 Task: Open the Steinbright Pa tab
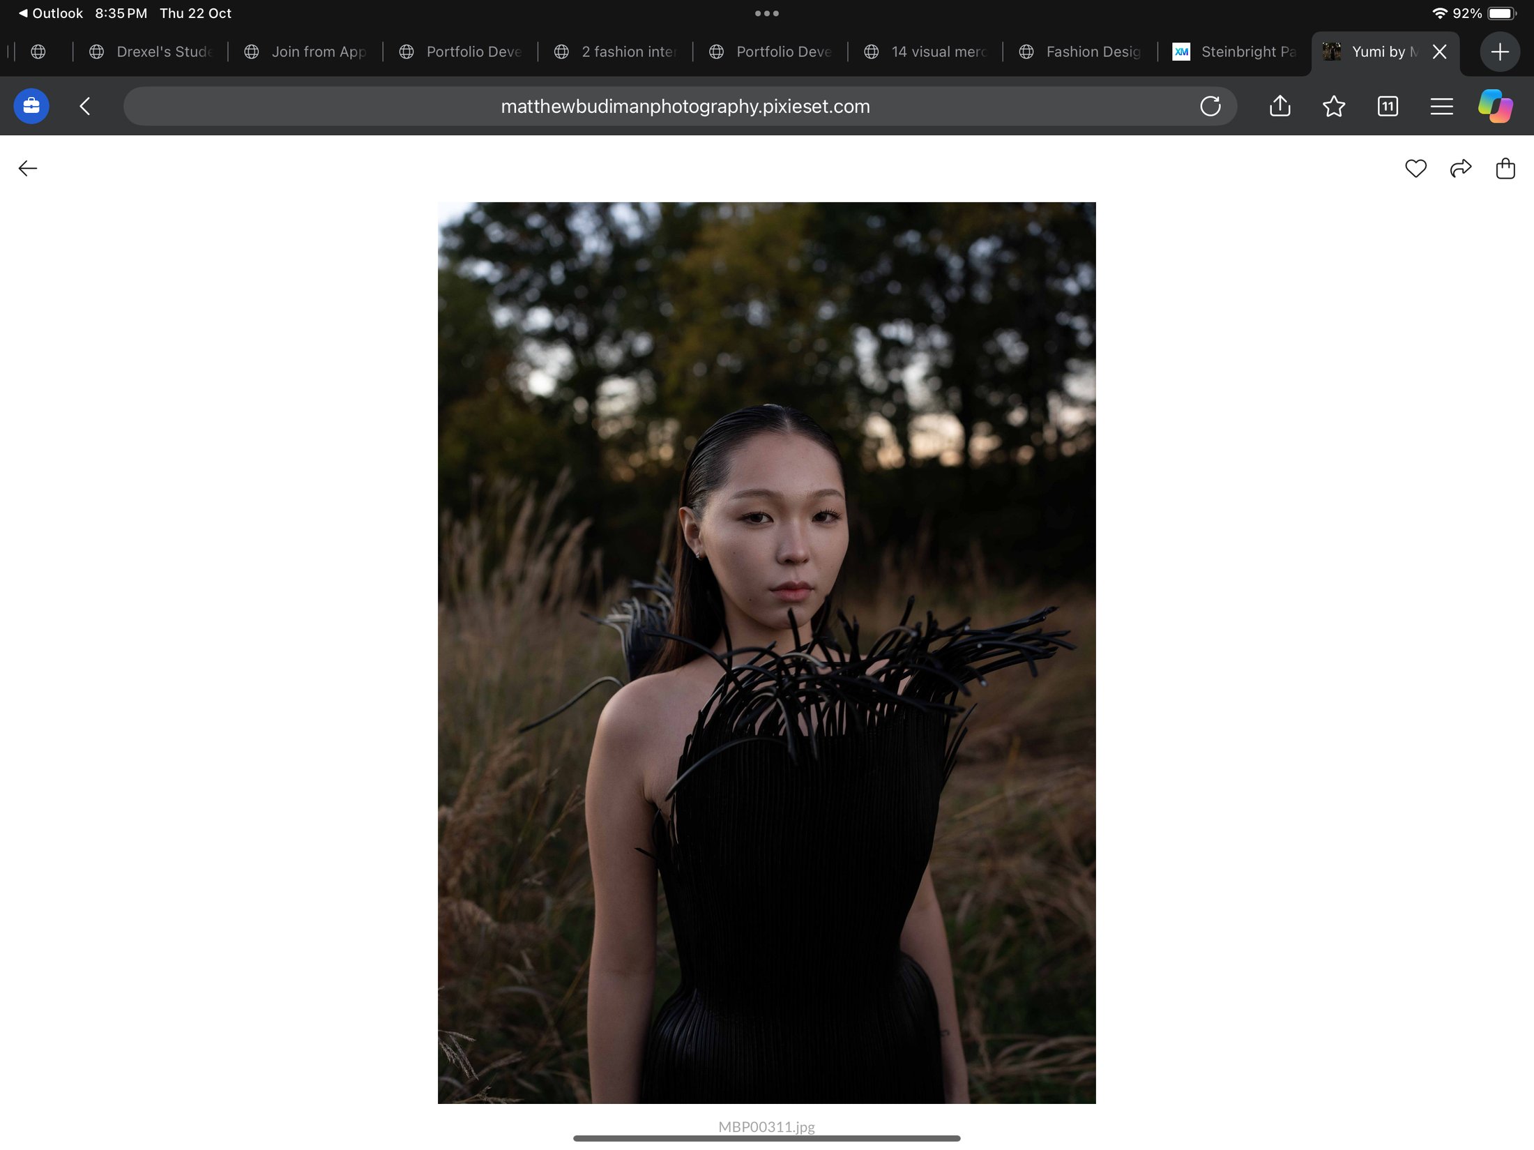tap(1234, 52)
